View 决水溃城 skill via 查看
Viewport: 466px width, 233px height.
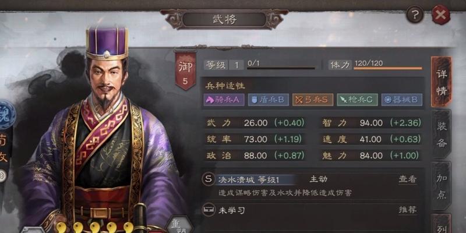click(x=407, y=179)
